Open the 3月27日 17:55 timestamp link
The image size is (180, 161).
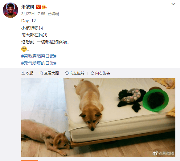pyautogui.click(x=33, y=14)
